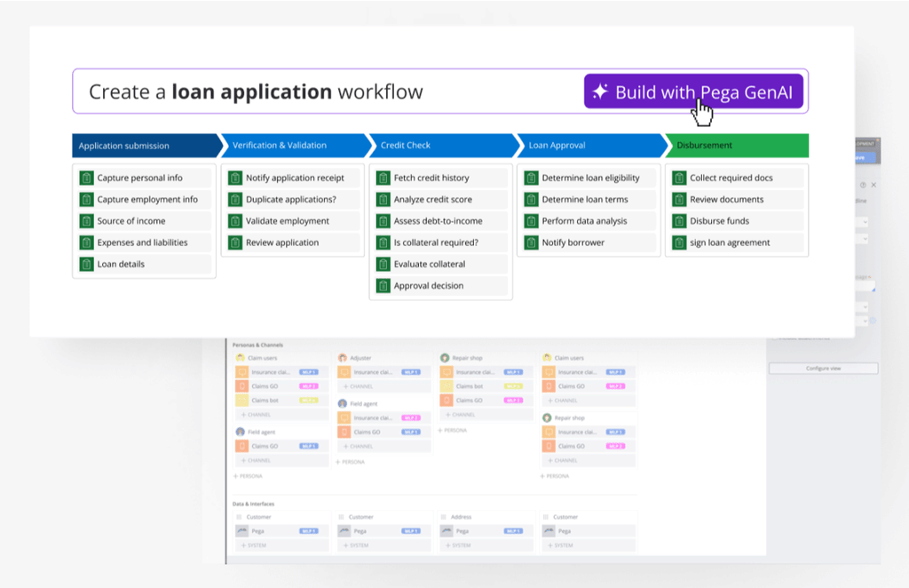Image resolution: width=909 pixels, height=588 pixels.
Task: Select the Application submission stage header
Action: [x=142, y=146]
